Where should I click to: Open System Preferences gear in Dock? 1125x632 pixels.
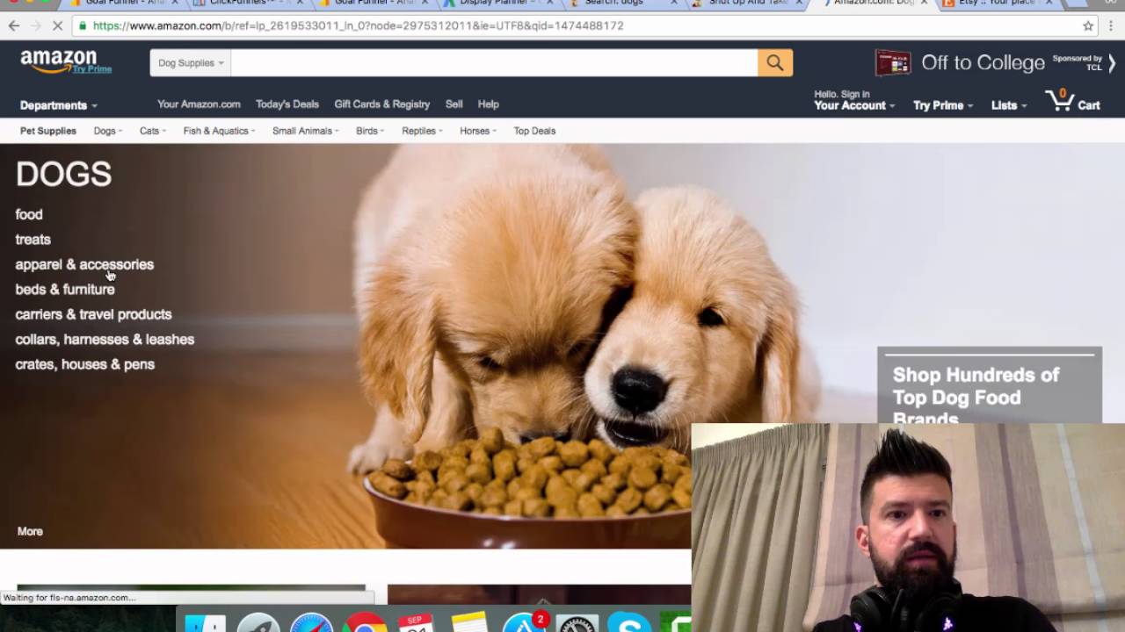tap(577, 623)
